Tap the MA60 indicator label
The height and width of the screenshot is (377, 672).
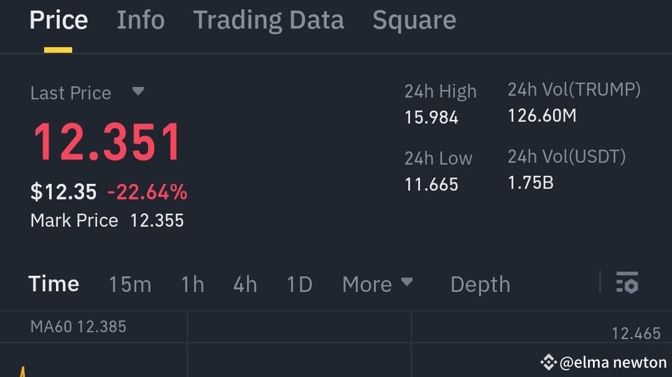coord(78,327)
